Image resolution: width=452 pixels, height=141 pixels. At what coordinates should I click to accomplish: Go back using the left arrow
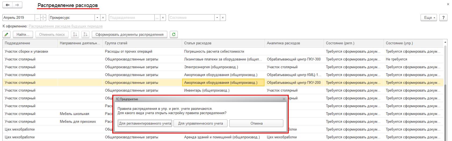point(8,5)
